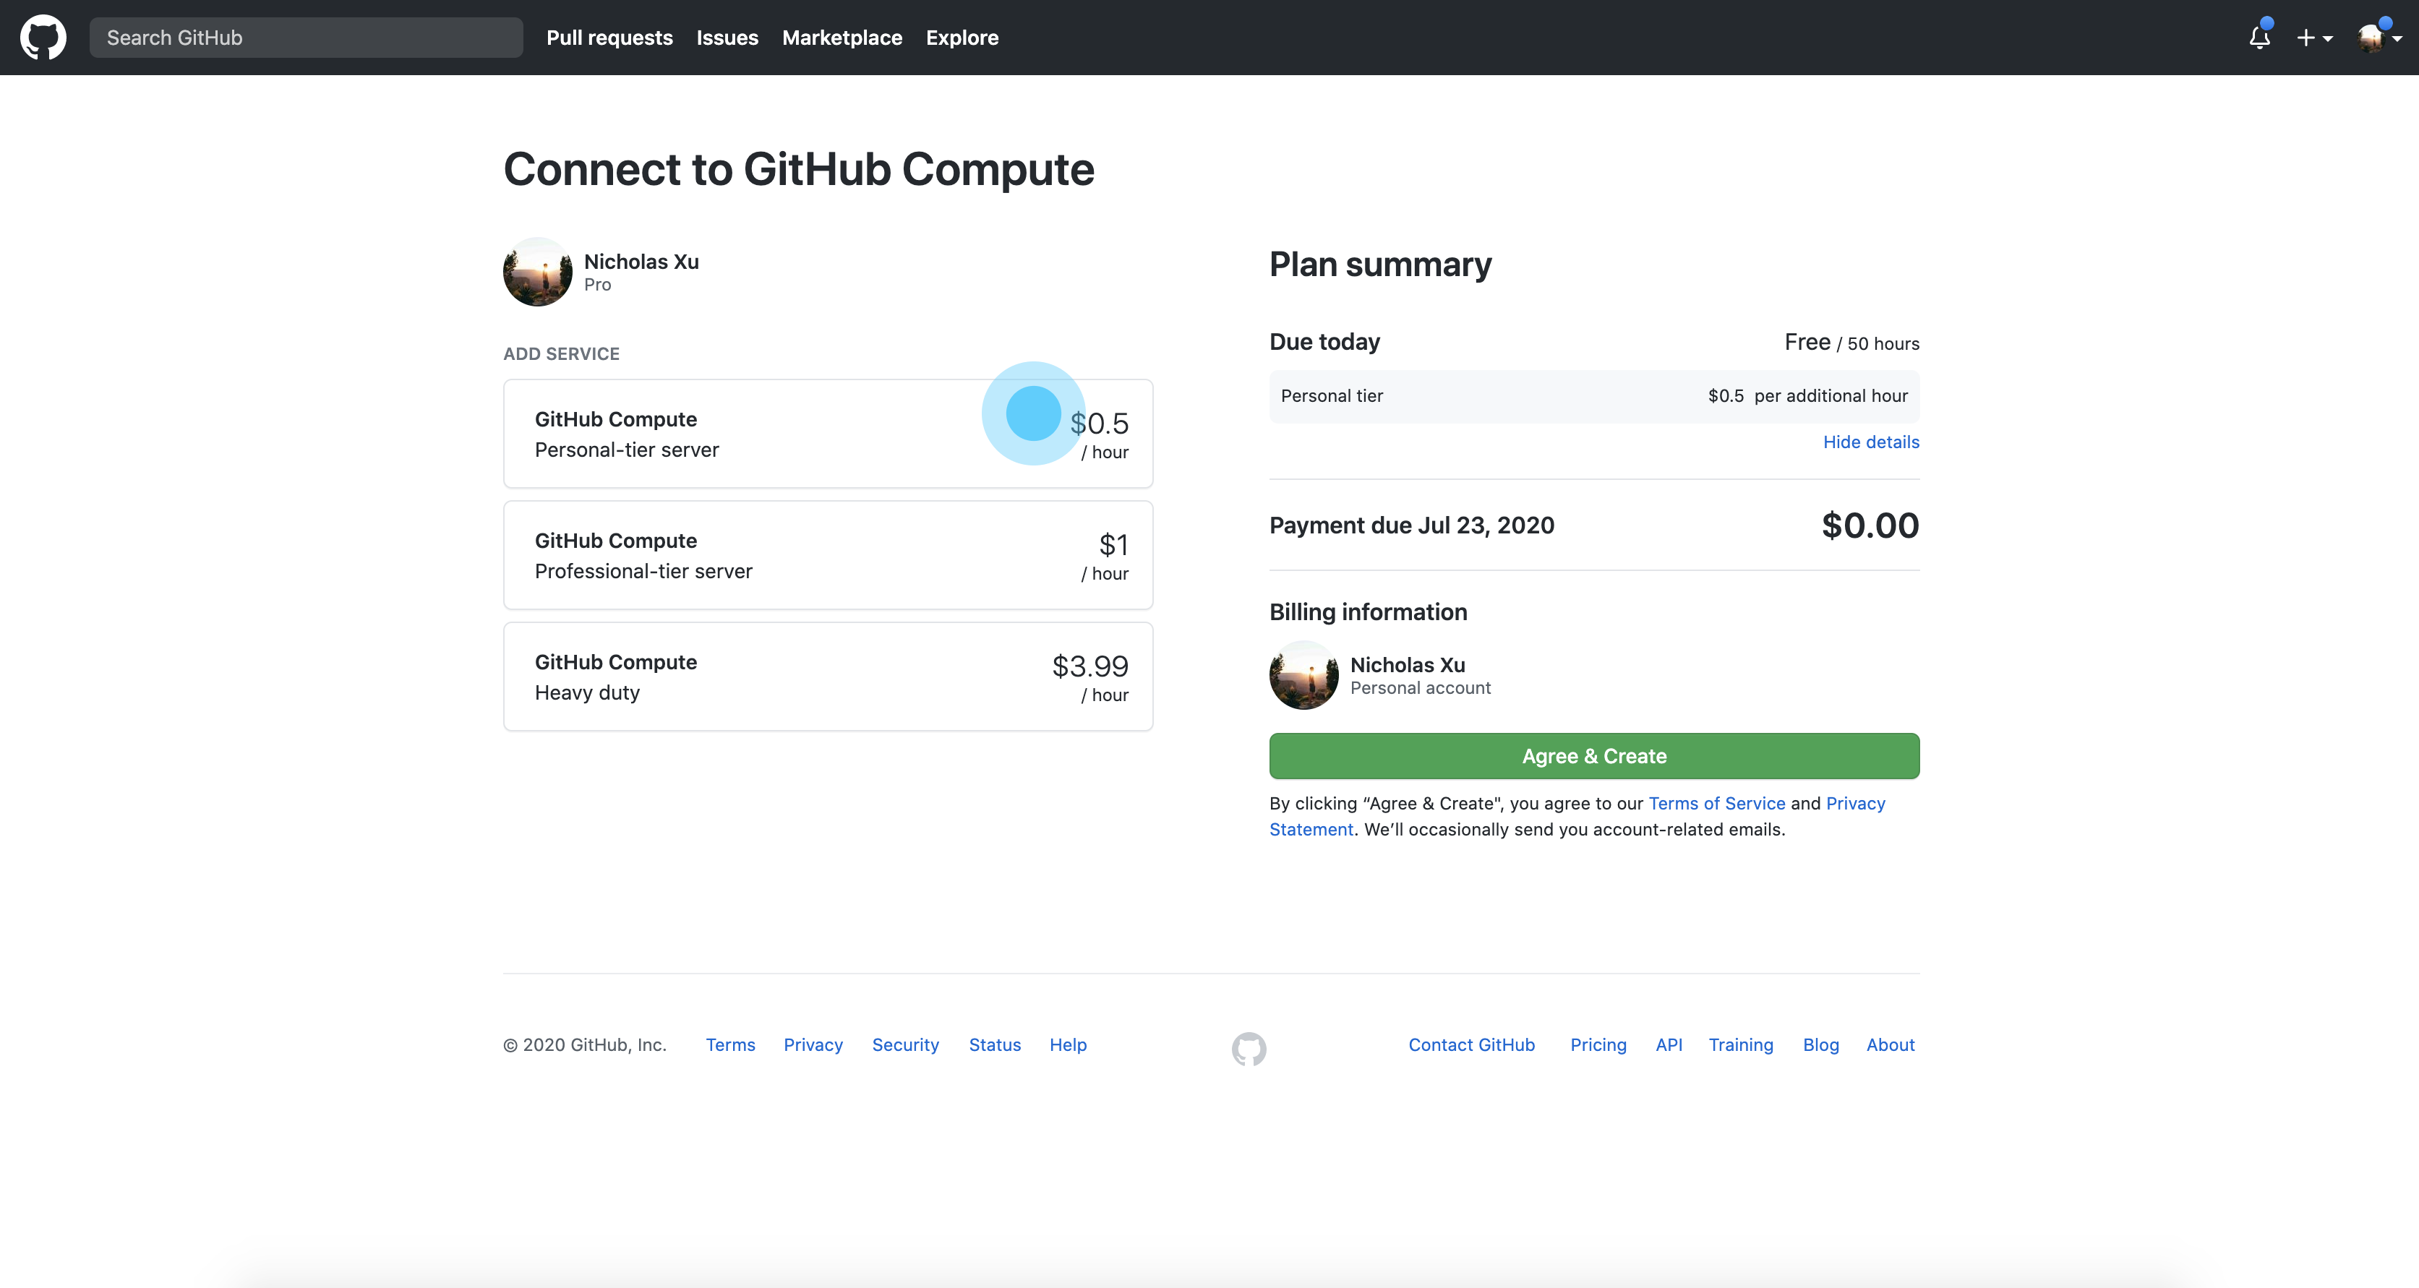2419x1288 pixels.
Task: Open the user avatar account dropdown
Action: [2379, 38]
